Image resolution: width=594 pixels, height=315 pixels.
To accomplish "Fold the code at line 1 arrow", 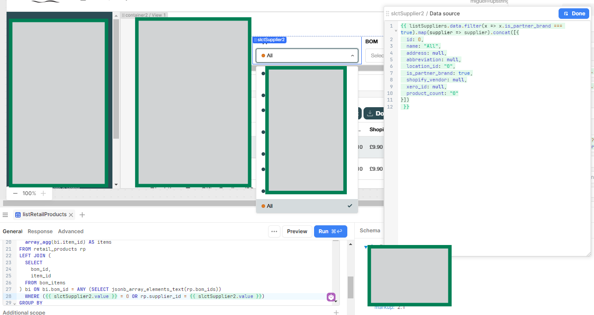I will pyautogui.click(x=396, y=31).
